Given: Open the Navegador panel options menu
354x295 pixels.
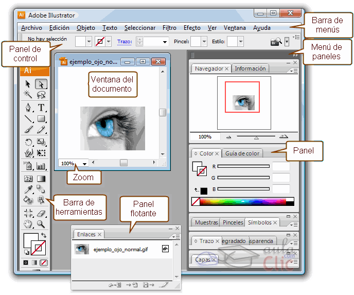Looking at the screenshot, I should [x=294, y=71].
